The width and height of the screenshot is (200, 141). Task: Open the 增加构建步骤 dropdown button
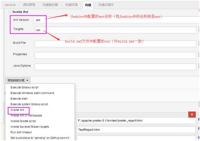(x=18, y=81)
